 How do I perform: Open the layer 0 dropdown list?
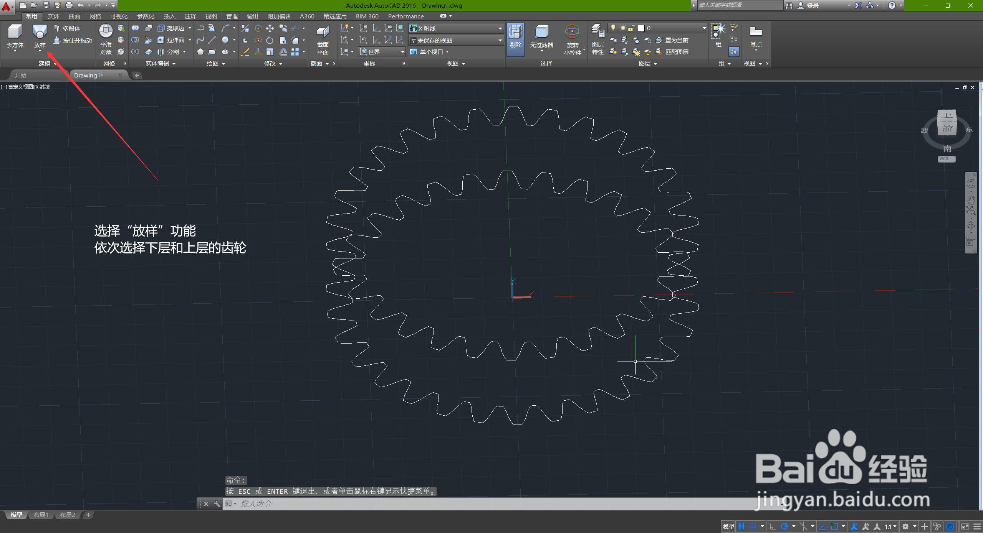tap(704, 28)
